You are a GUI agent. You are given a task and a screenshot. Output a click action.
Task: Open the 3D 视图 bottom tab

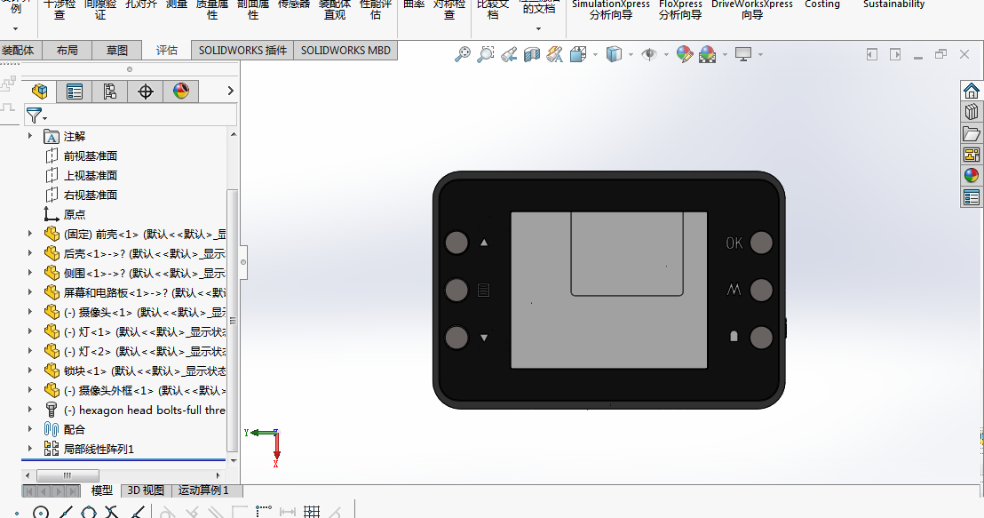[146, 490]
